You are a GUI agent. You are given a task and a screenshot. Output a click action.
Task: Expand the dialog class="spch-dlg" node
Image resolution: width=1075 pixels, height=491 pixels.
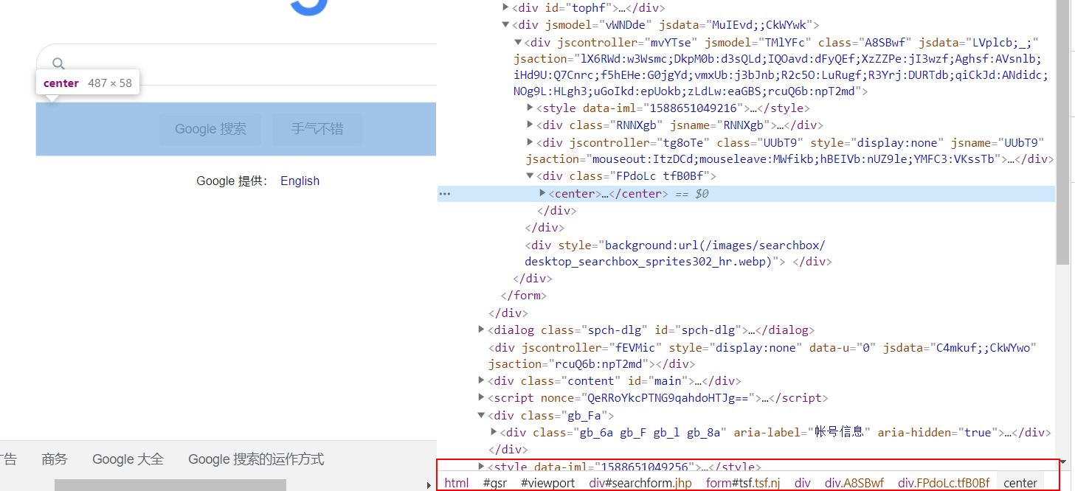[x=482, y=330]
